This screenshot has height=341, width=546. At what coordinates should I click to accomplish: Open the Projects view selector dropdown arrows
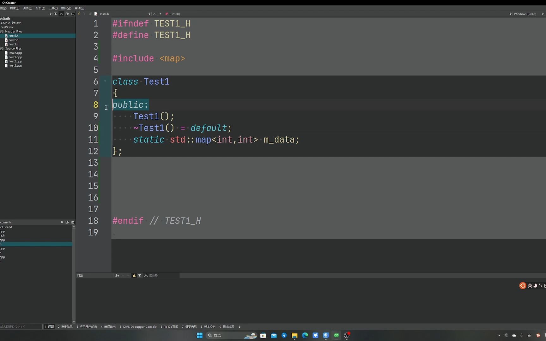click(x=51, y=14)
